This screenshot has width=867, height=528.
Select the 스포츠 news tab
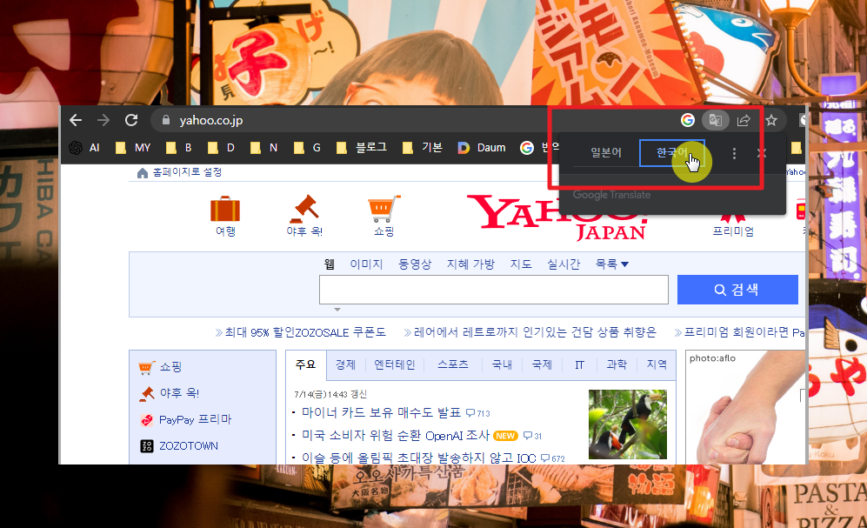click(x=453, y=364)
